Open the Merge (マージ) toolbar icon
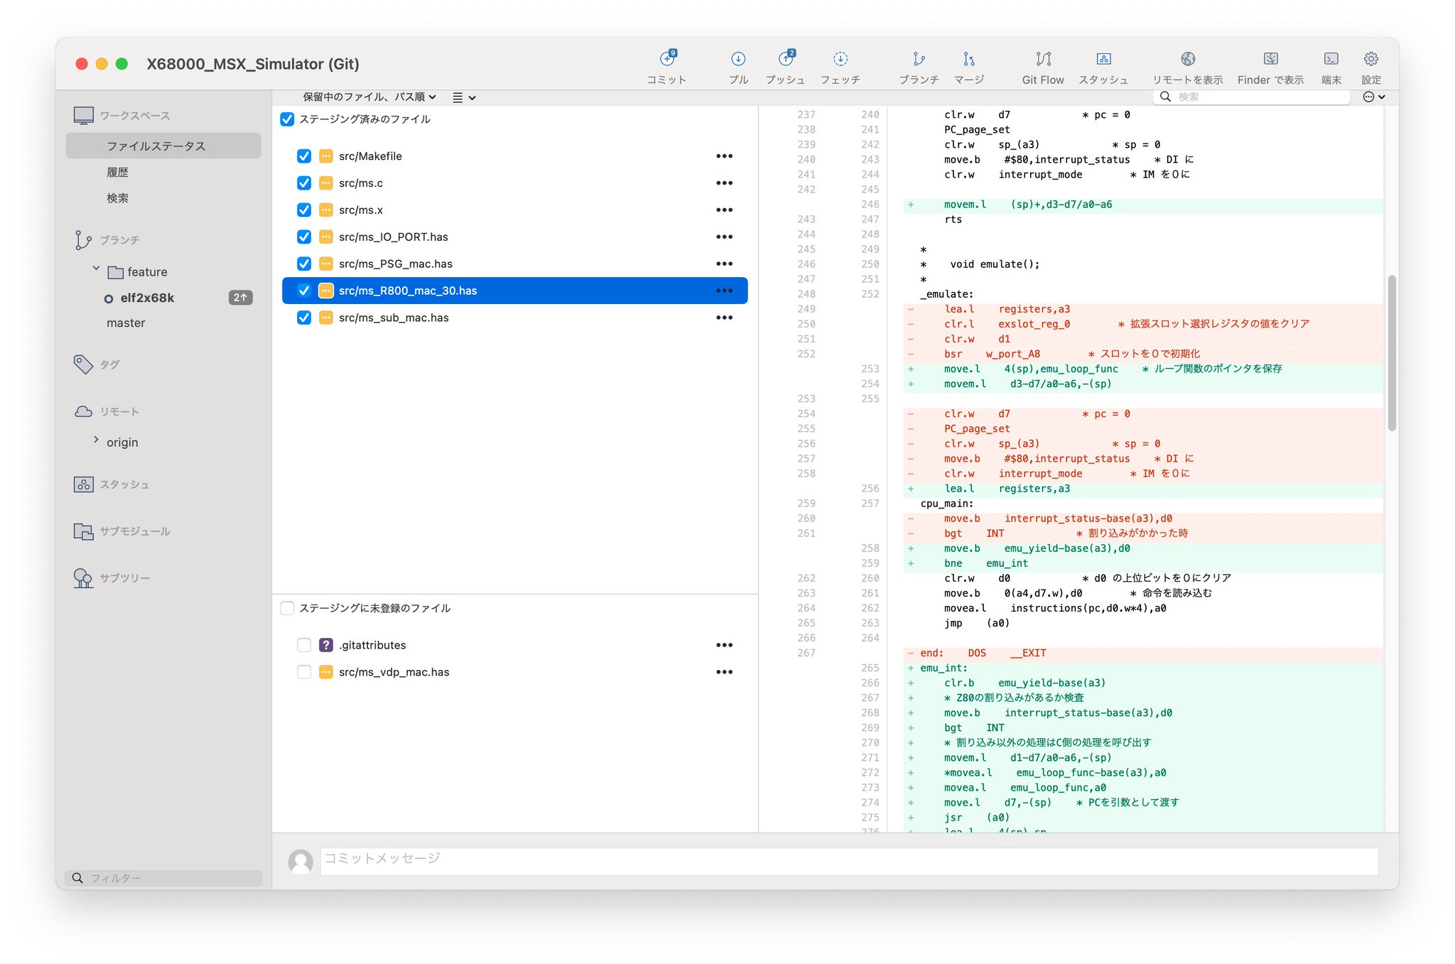Viewport: 1455px width, 964px height. click(969, 59)
